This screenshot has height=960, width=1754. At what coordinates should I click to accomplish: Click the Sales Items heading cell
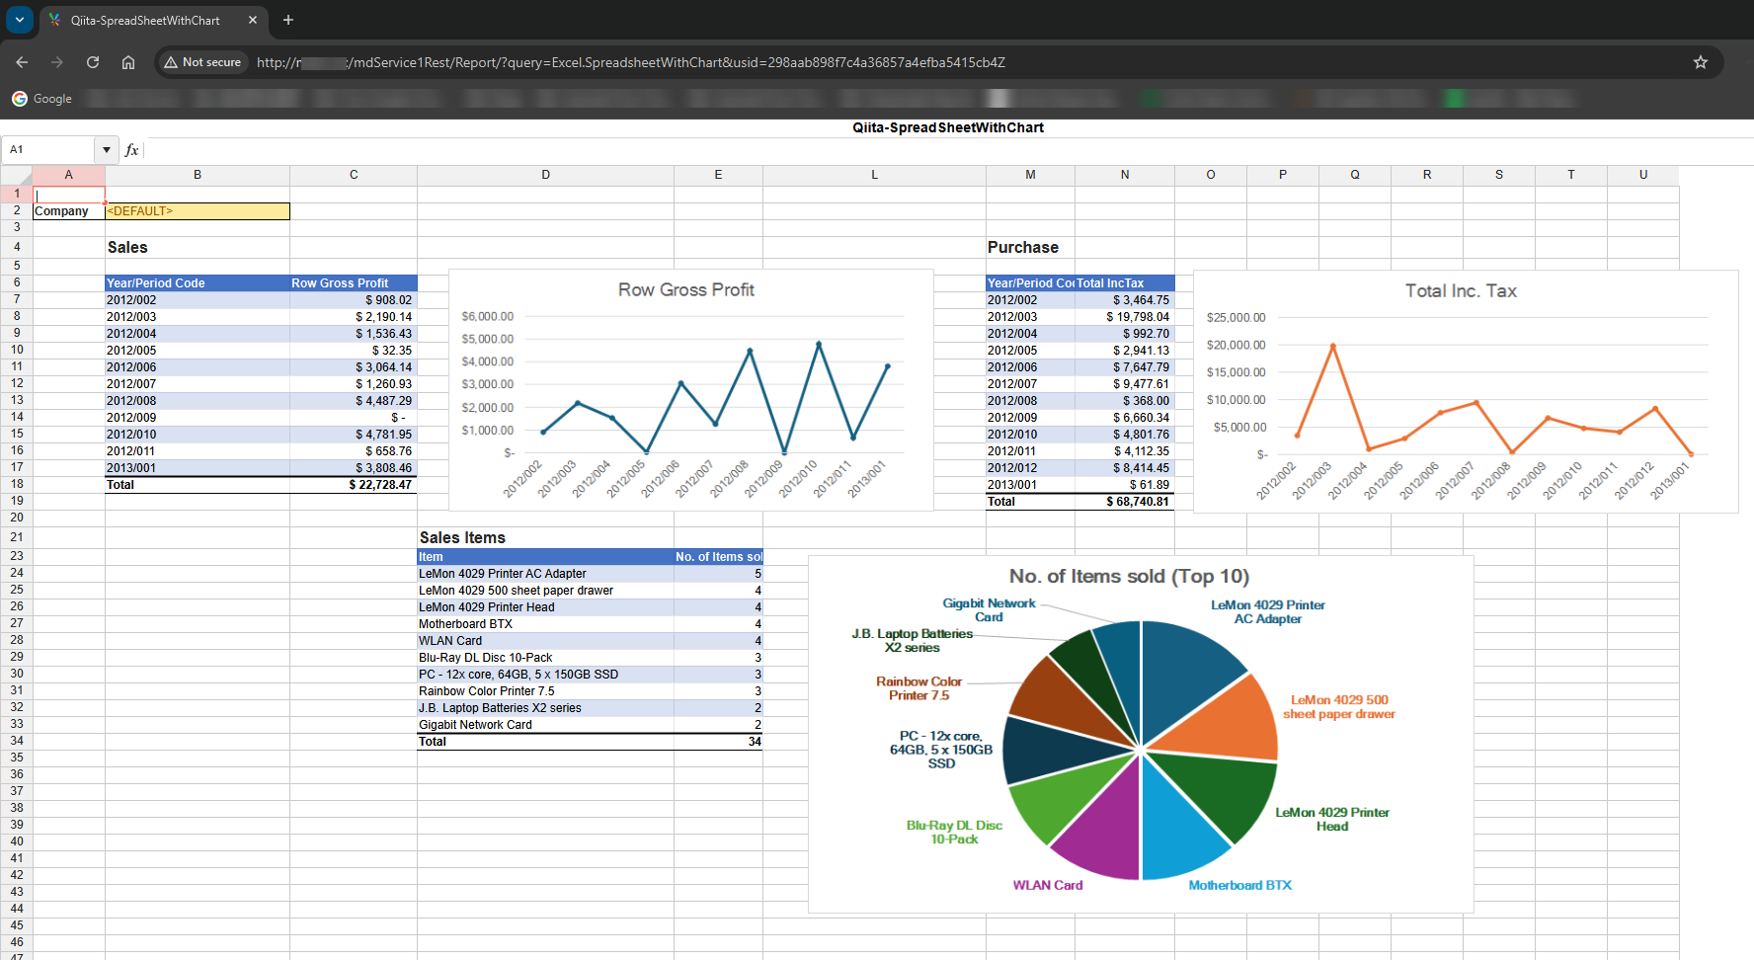(x=546, y=537)
